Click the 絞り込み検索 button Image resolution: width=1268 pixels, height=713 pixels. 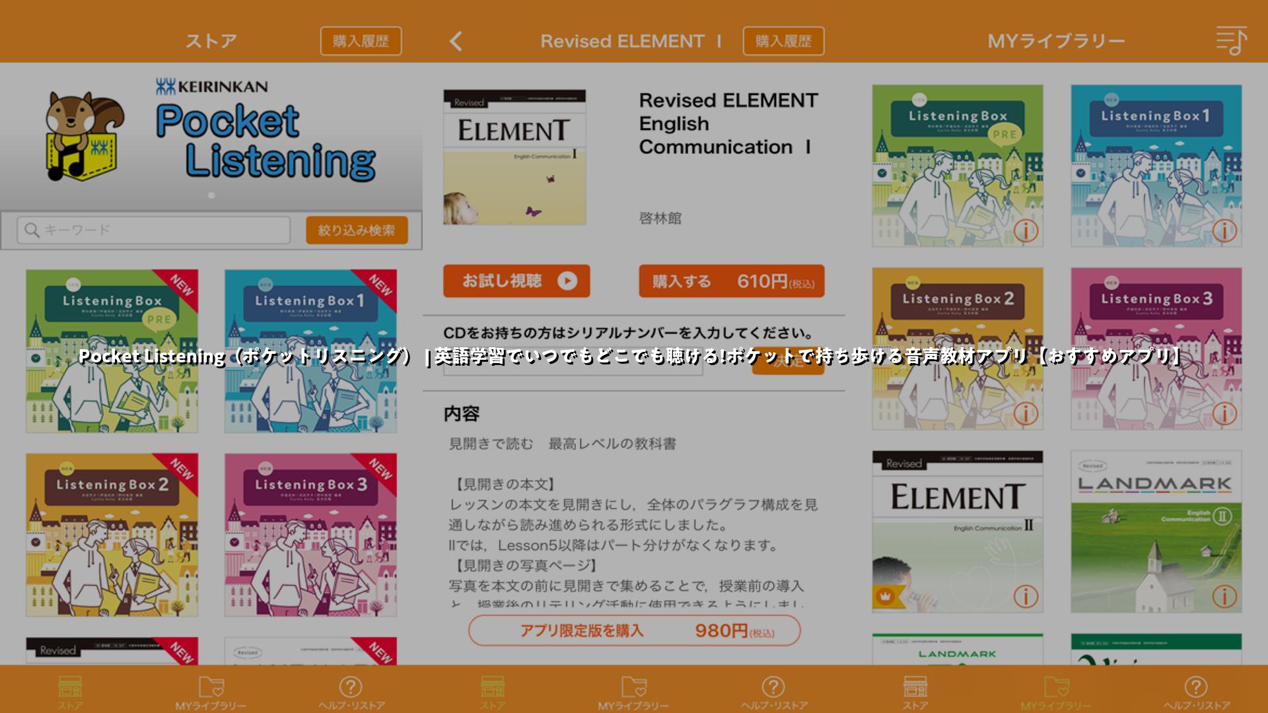coord(357,230)
